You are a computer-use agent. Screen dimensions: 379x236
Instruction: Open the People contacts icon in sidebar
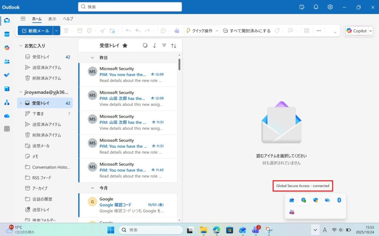pos(7,61)
